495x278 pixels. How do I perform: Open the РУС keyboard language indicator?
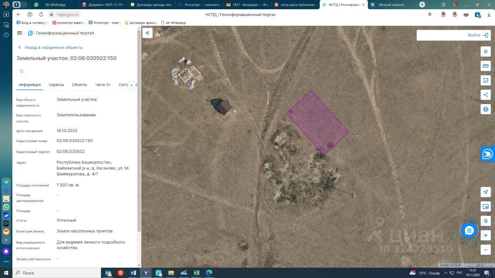(459, 273)
